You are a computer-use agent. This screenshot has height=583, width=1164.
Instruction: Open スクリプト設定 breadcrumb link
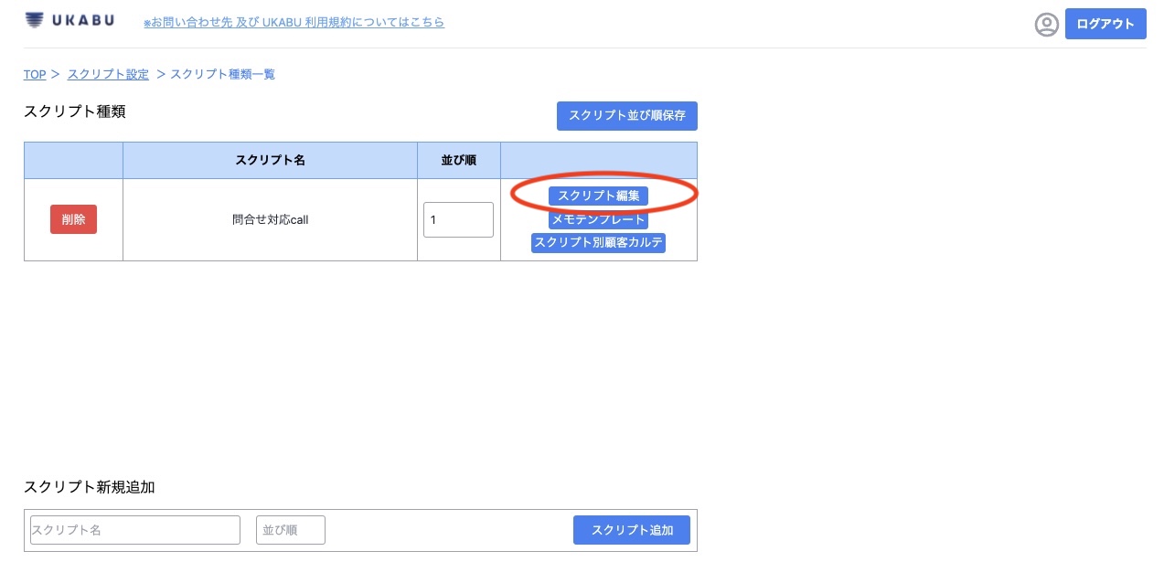(108, 74)
